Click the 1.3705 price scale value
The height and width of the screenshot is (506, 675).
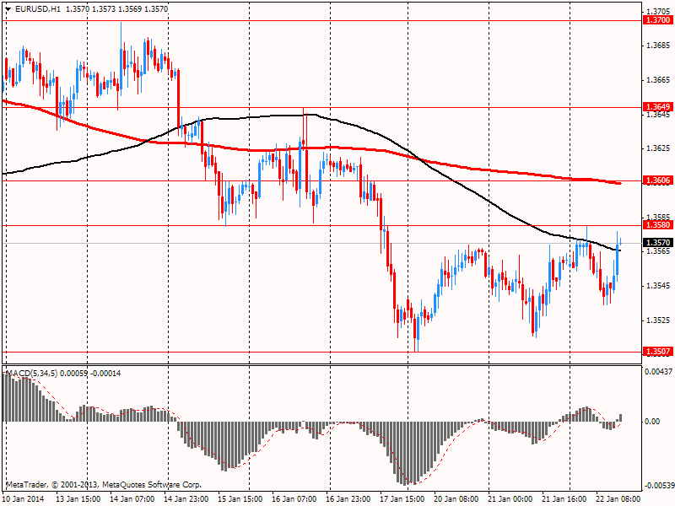pos(659,12)
